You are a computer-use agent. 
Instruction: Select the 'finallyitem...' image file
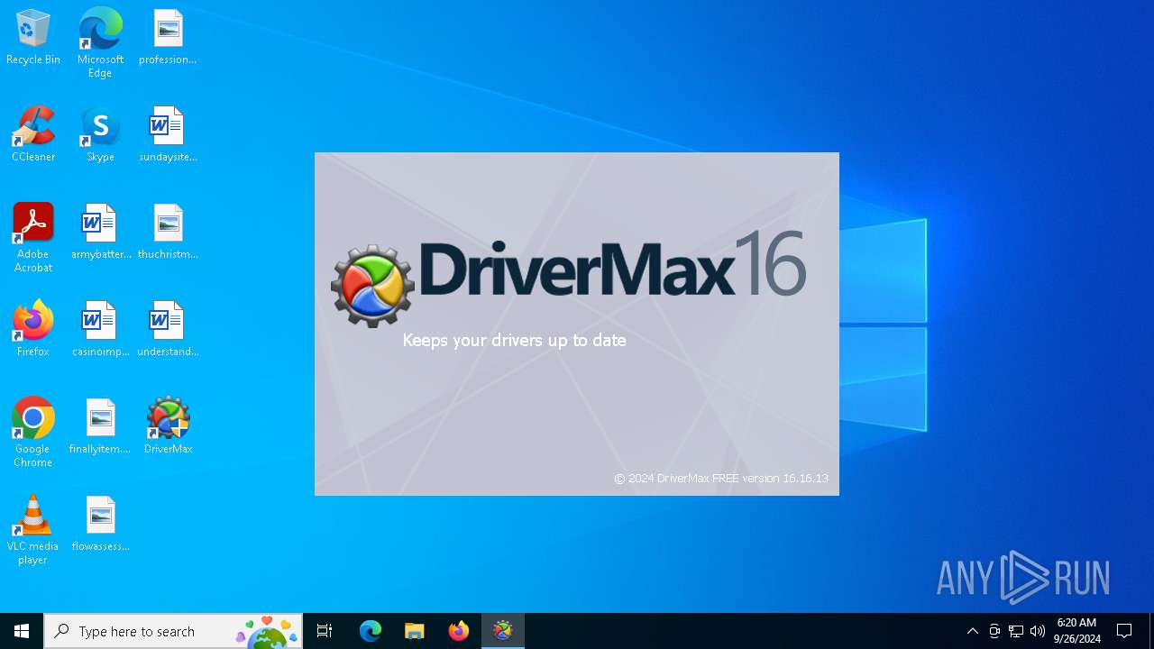100,427
